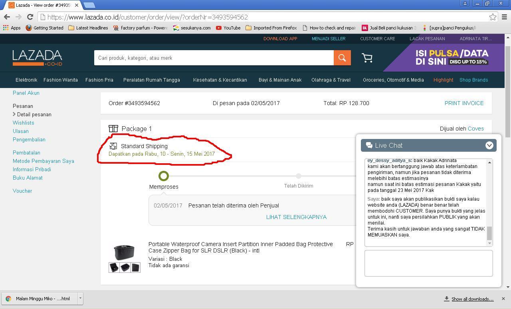The width and height of the screenshot is (511, 309).
Task: Open a new browser tab
Action: [89, 5]
